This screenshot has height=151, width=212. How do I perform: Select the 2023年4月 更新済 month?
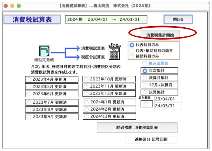[52, 79]
